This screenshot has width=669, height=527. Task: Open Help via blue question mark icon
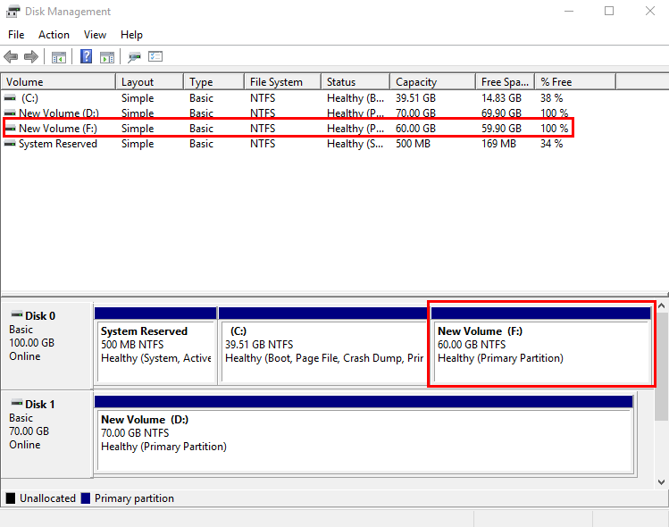click(86, 56)
